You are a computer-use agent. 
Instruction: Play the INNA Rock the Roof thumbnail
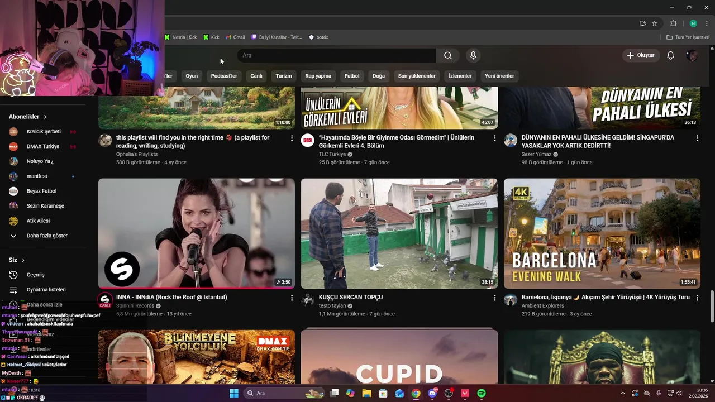pos(197,233)
